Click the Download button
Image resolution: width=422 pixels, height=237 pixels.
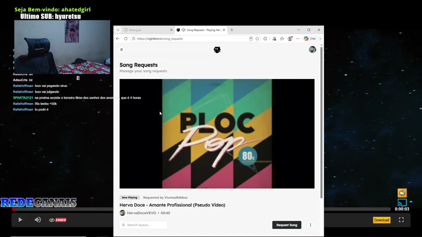[381, 220]
